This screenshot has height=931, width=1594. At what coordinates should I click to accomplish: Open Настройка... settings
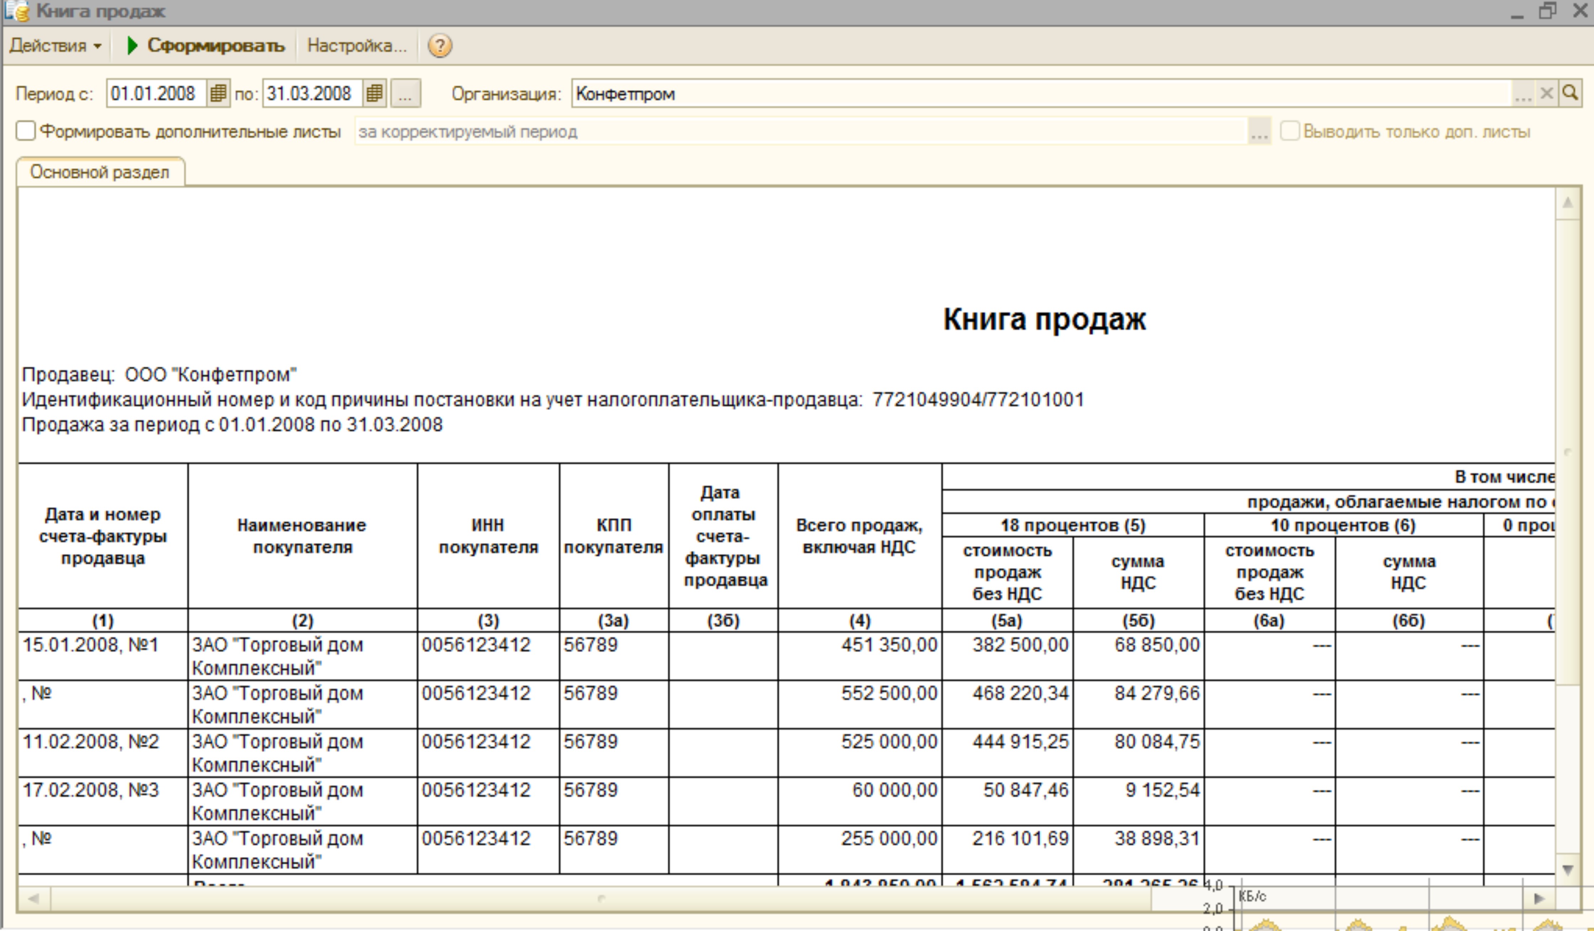(x=357, y=46)
